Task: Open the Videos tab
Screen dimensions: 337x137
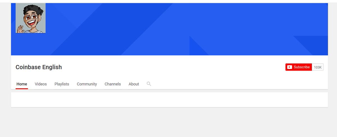Action: pos(41,84)
